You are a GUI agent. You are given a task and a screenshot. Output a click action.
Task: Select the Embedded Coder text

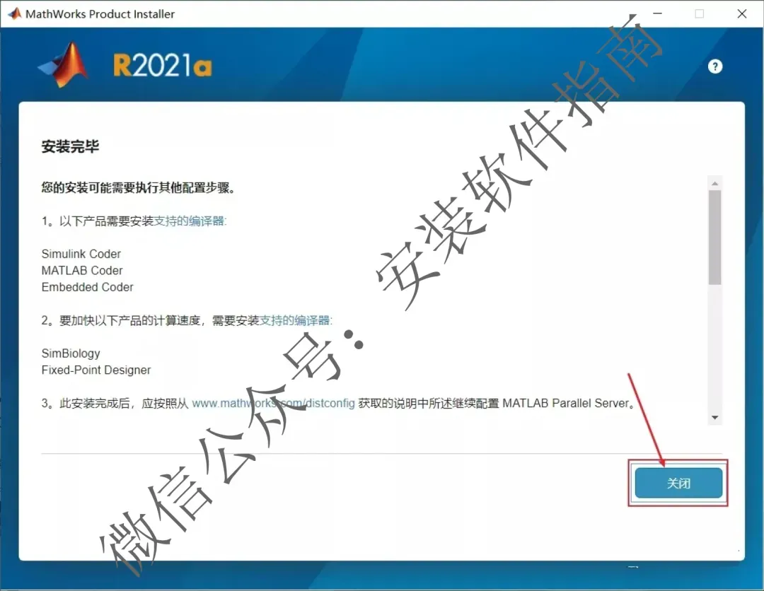click(87, 287)
